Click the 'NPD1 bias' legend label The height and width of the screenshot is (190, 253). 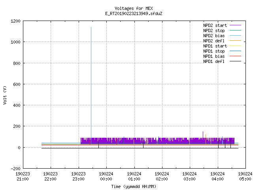click(x=214, y=56)
